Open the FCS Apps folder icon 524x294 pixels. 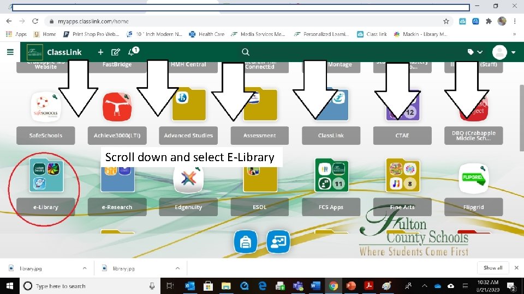pos(331,175)
